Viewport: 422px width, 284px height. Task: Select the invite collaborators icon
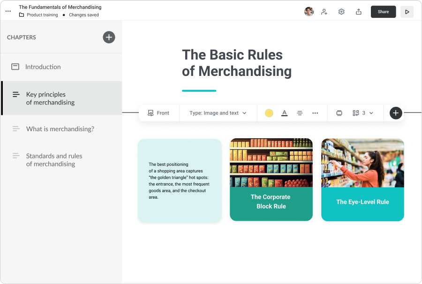(x=324, y=11)
